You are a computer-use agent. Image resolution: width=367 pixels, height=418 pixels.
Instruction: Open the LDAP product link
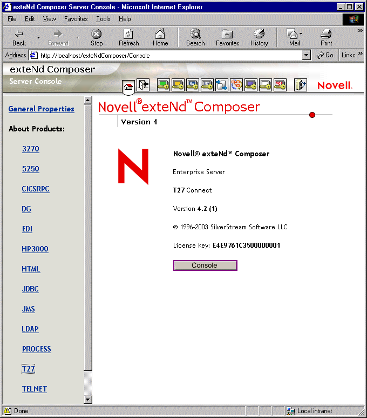pyautogui.click(x=30, y=329)
